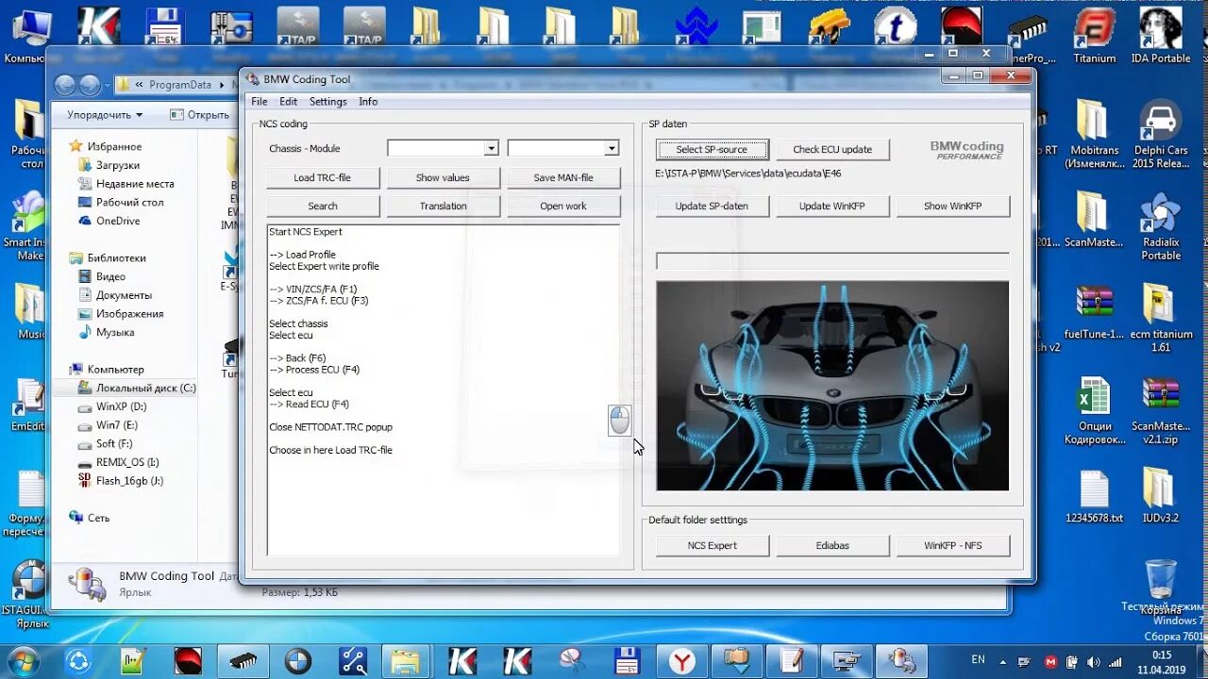Open the Settings menu
Image resolution: width=1208 pixels, height=679 pixels.
pos(327,101)
